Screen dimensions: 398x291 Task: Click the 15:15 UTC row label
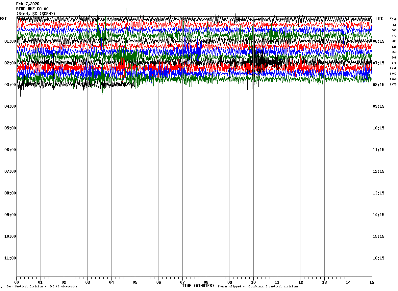click(379, 236)
